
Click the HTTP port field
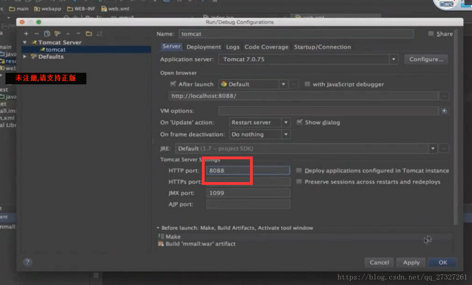pos(248,170)
